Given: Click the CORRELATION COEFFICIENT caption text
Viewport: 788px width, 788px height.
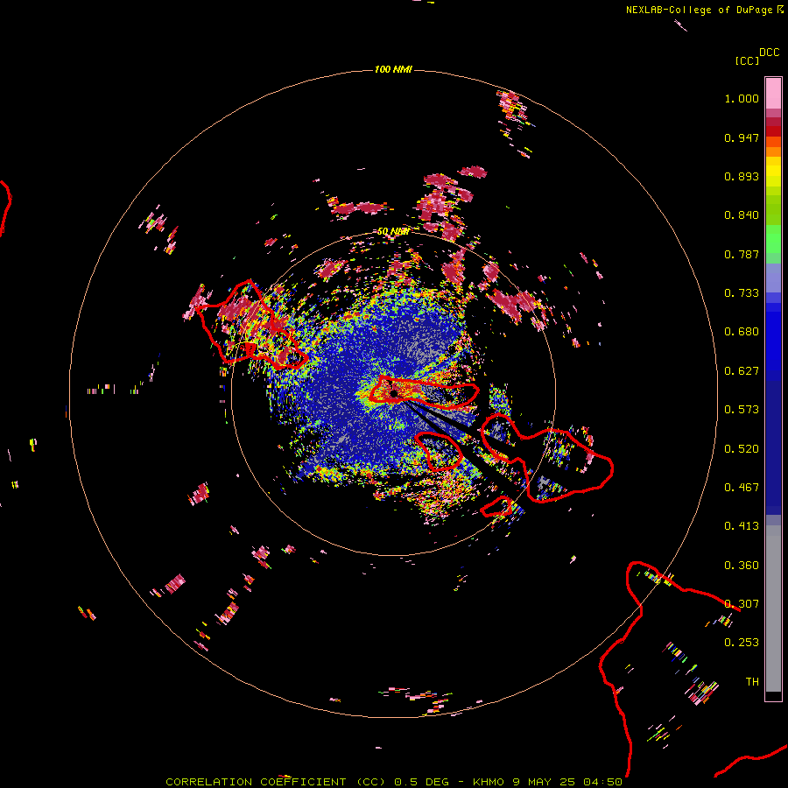Looking at the screenshot, I should click(256, 782).
